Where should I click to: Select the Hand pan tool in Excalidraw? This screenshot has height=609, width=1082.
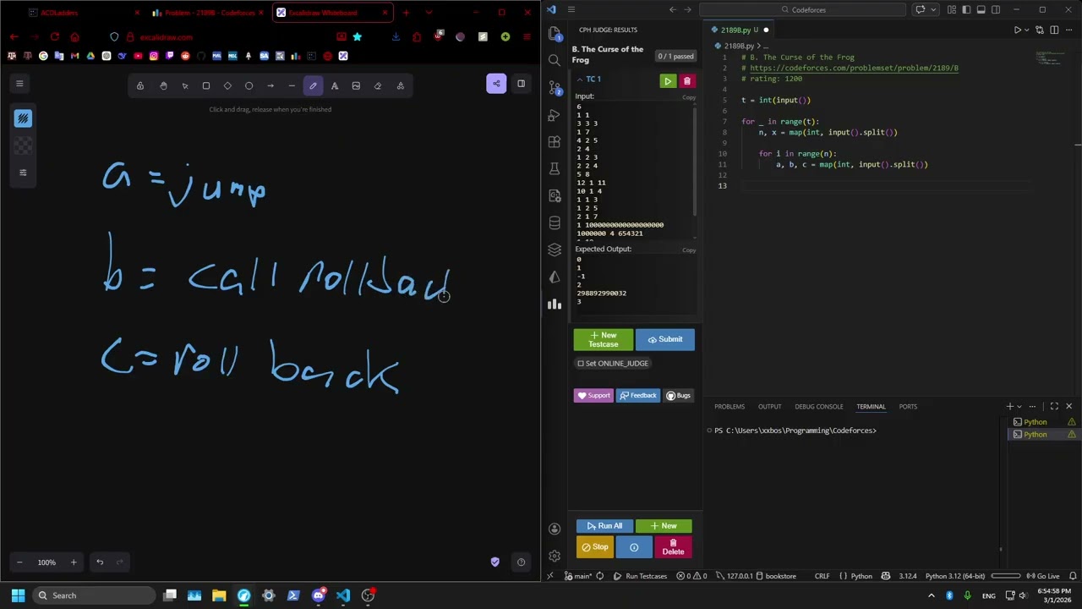163,85
